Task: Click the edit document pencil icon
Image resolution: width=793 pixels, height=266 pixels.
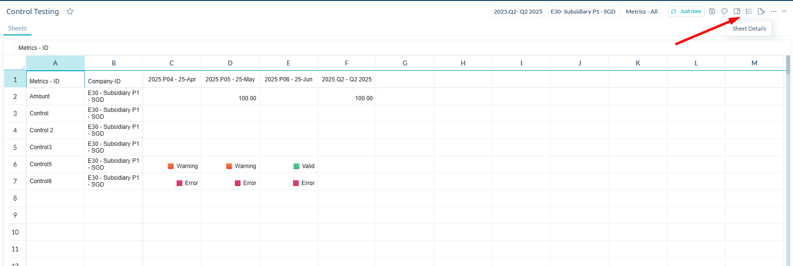Action: tap(761, 11)
